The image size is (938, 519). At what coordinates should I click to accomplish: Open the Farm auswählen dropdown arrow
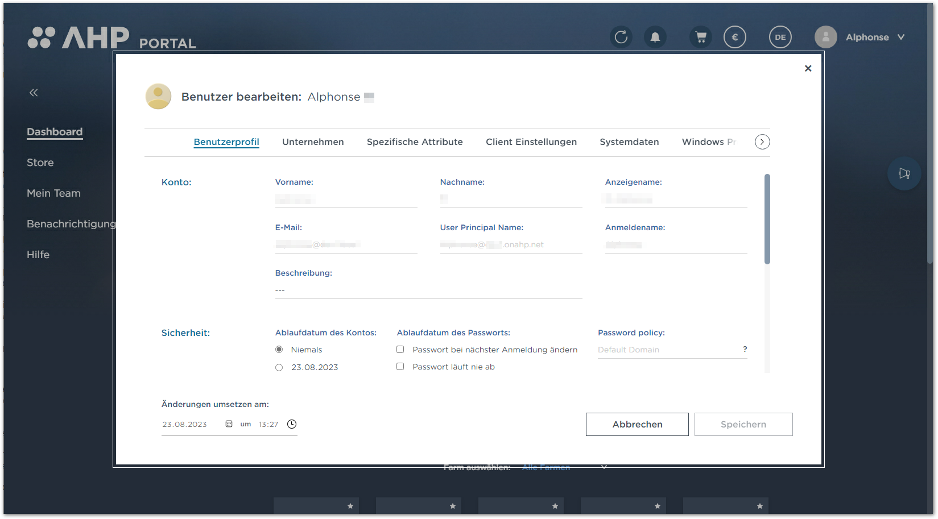(x=604, y=467)
